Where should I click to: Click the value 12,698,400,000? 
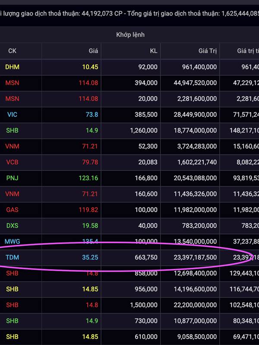[195, 273]
